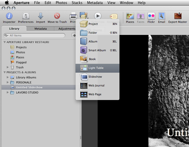Screen dimensions: 189x147
Task: Open the Places map icon in toolbar
Action: click(x=130, y=16)
